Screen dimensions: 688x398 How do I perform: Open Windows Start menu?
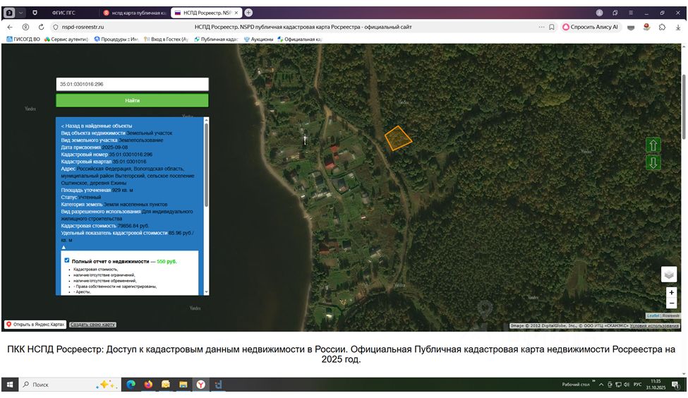tap(10, 385)
